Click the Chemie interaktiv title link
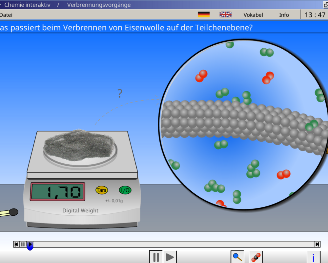This screenshot has width=328, height=263. point(27,5)
